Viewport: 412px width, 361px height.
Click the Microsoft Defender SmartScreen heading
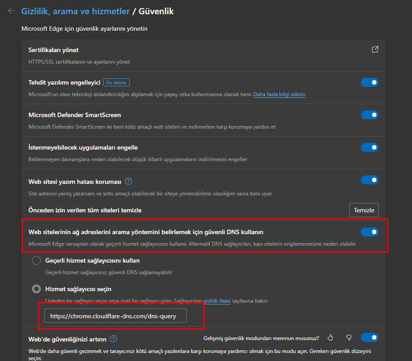[75, 115]
